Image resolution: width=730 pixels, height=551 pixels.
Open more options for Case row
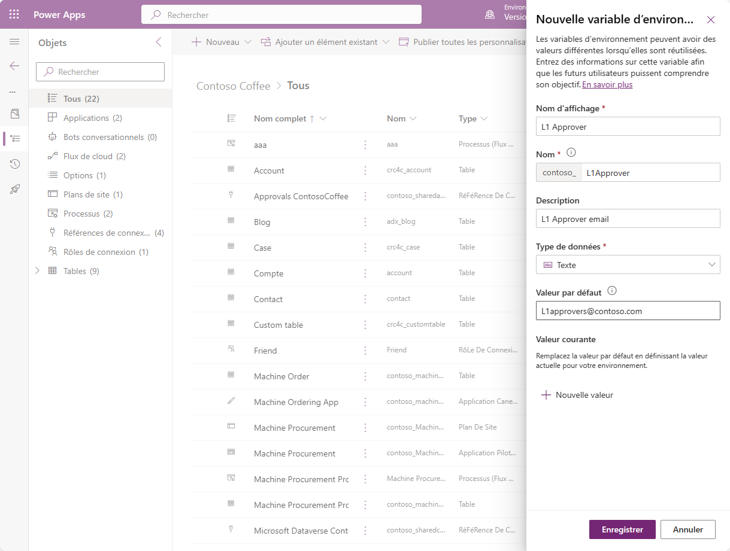pyautogui.click(x=365, y=248)
